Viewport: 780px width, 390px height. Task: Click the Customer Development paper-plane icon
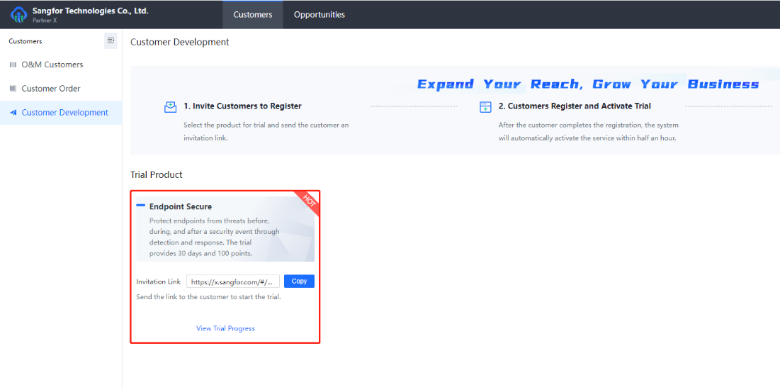point(13,113)
